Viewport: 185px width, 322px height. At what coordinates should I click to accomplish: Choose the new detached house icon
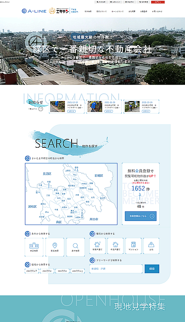coord(97,246)
